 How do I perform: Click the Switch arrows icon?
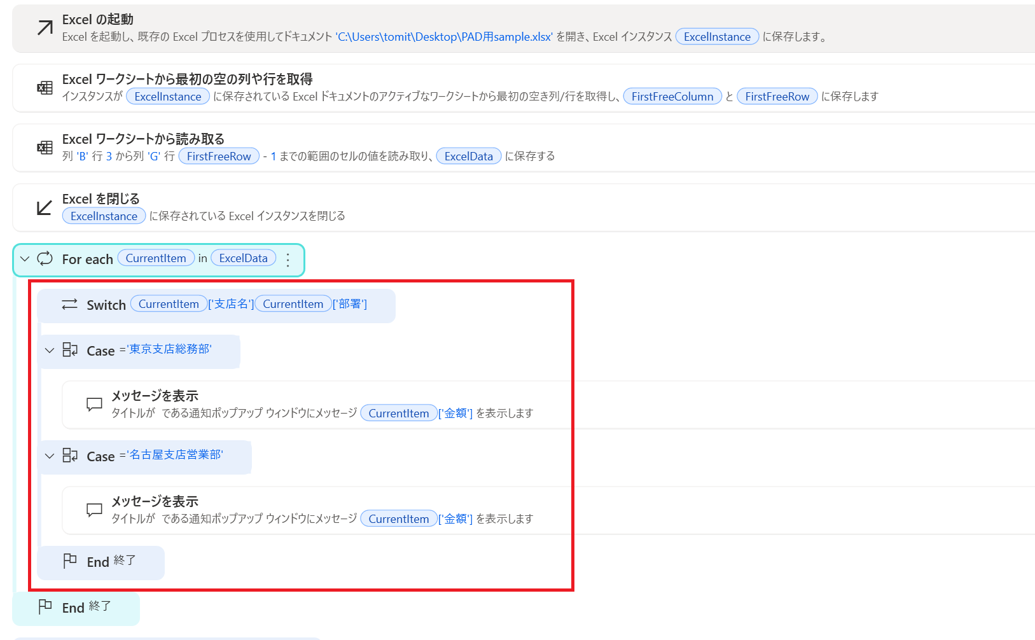[x=69, y=305]
